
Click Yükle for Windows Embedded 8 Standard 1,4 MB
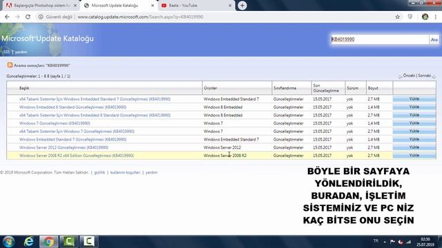414,107
